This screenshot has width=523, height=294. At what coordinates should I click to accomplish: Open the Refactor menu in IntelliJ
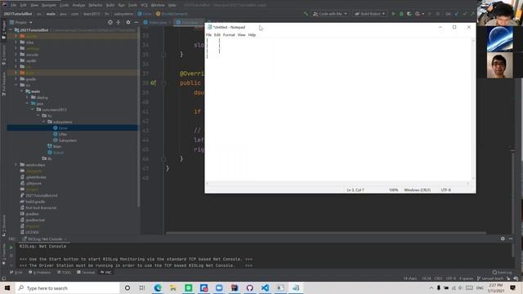pyautogui.click(x=96, y=5)
